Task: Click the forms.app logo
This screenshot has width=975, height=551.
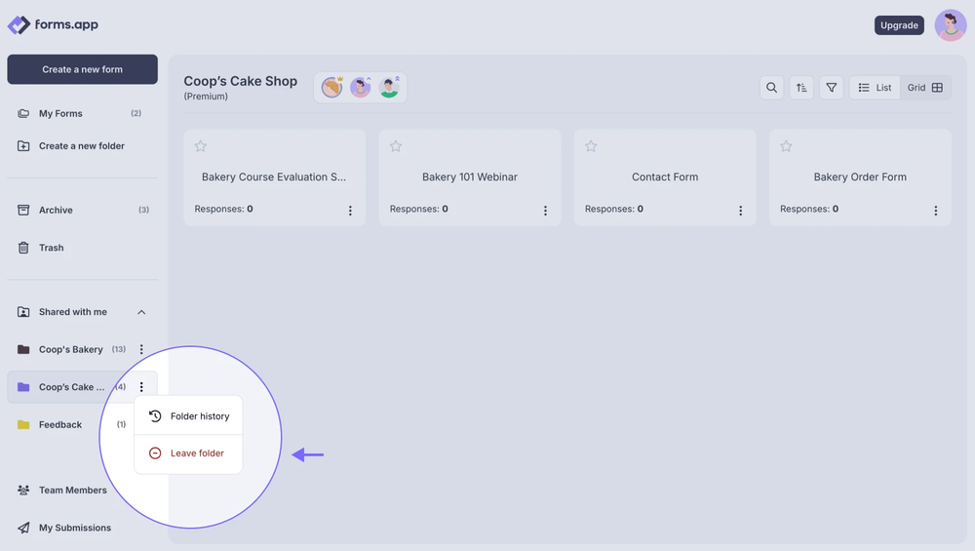Action: click(53, 25)
